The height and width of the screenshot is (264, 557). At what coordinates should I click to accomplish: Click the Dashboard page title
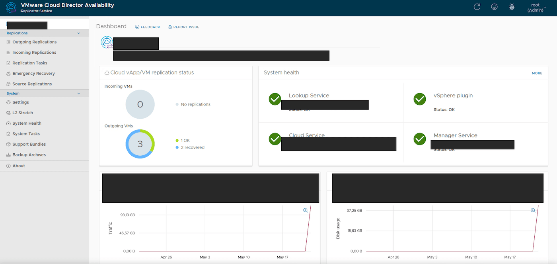click(x=111, y=26)
